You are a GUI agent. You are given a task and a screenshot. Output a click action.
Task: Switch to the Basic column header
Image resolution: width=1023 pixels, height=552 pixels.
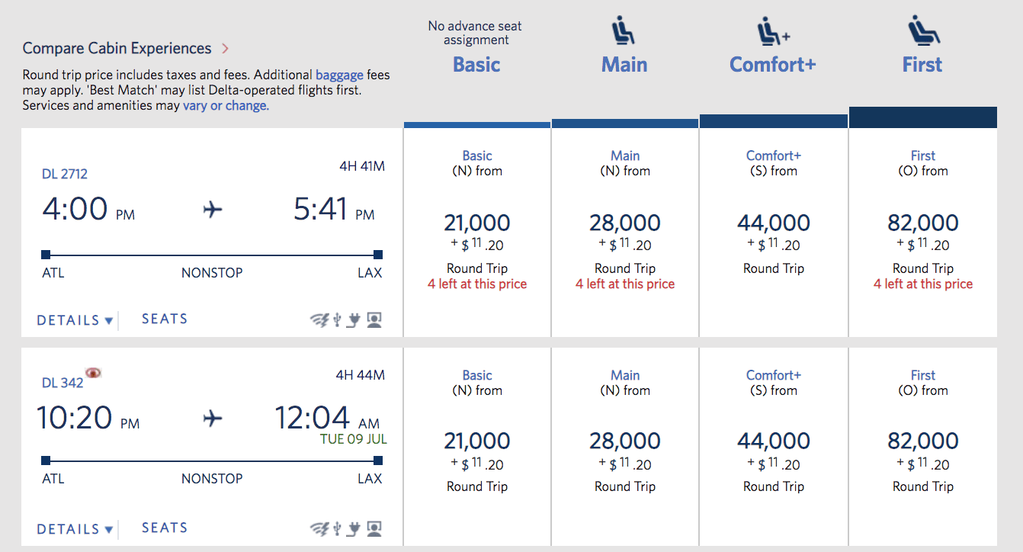(476, 65)
